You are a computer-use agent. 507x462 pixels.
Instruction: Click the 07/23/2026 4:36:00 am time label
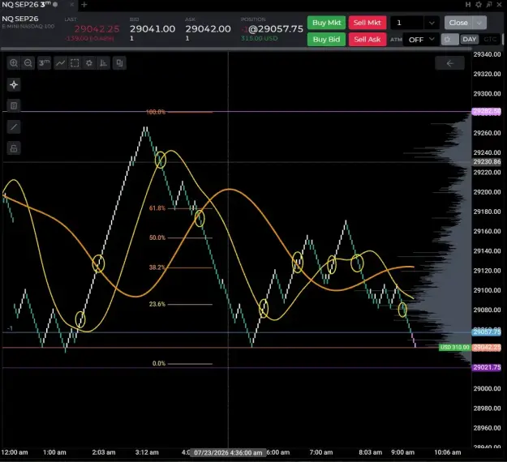click(x=228, y=452)
